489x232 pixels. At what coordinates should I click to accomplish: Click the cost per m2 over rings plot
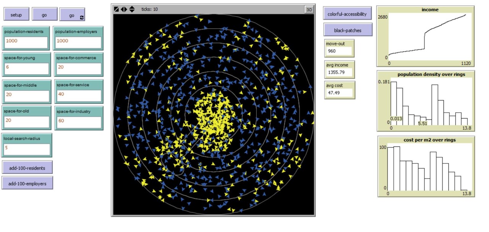click(x=426, y=166)
